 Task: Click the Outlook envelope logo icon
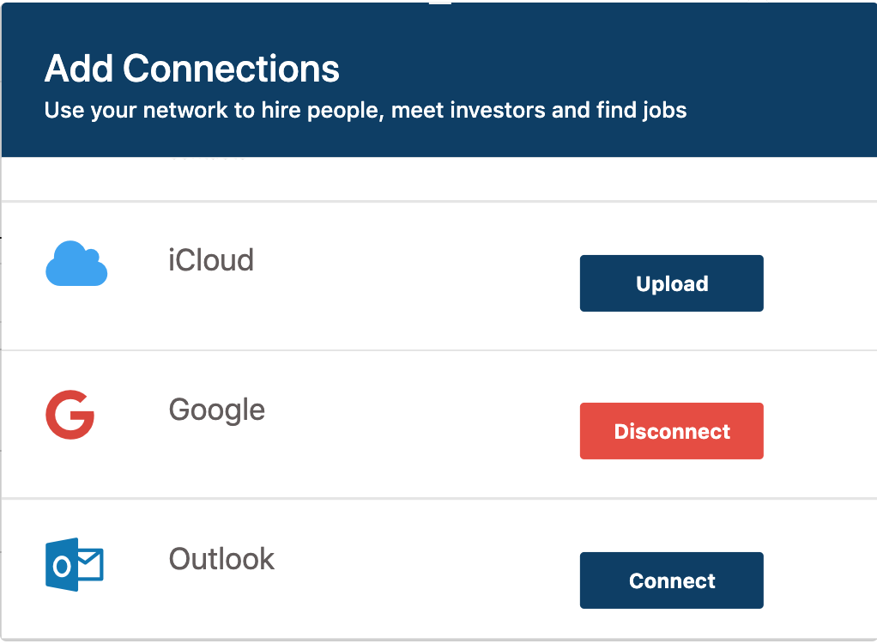click(x=75, y=564)
